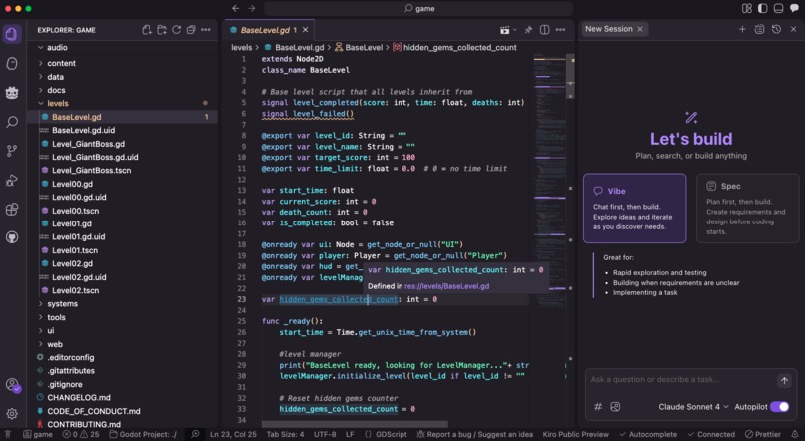Go forward with navigation arrow
Screen dimensions: 805x441
click(252, 8)
